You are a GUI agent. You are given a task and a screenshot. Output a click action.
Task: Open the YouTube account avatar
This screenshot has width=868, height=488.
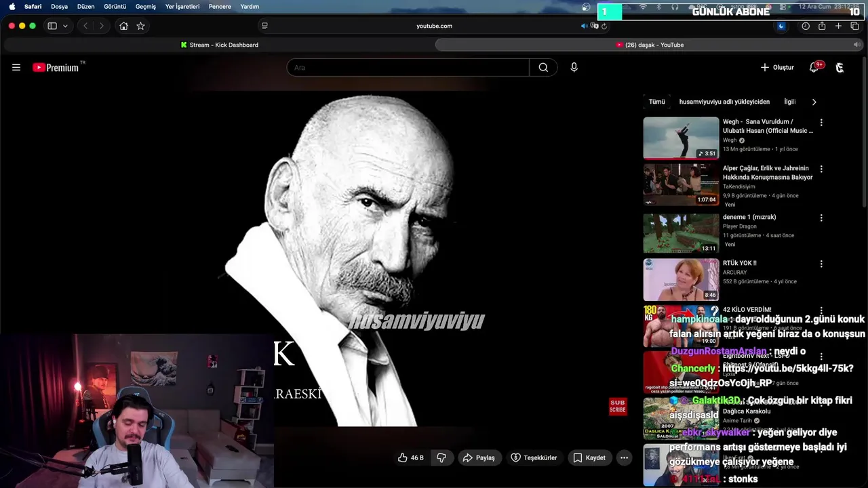point(840,67)
